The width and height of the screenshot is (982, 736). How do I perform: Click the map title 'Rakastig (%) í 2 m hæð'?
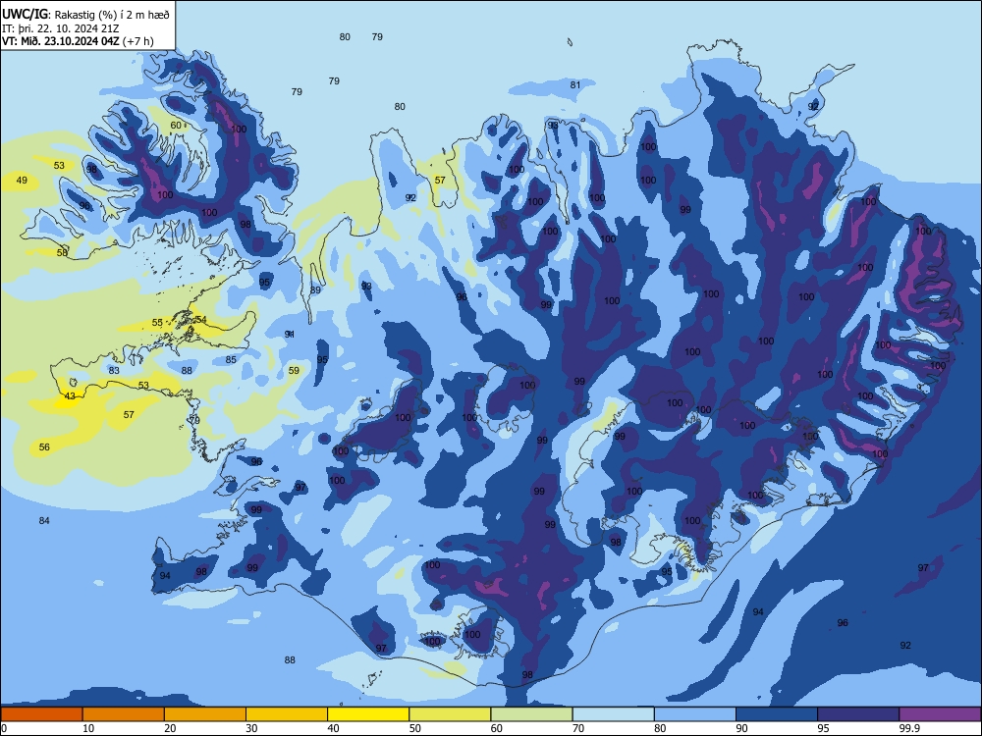(112, 15)
